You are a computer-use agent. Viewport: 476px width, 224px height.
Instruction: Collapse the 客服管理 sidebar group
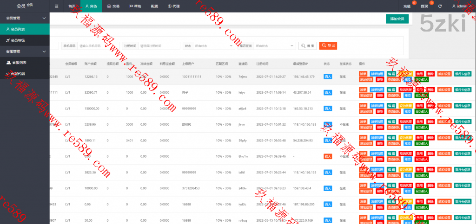coord(44,51)
